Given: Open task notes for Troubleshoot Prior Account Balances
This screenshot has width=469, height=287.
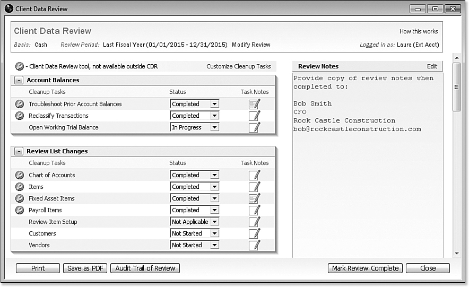Looking at the screenshot, I should click(x=255, y=104).
